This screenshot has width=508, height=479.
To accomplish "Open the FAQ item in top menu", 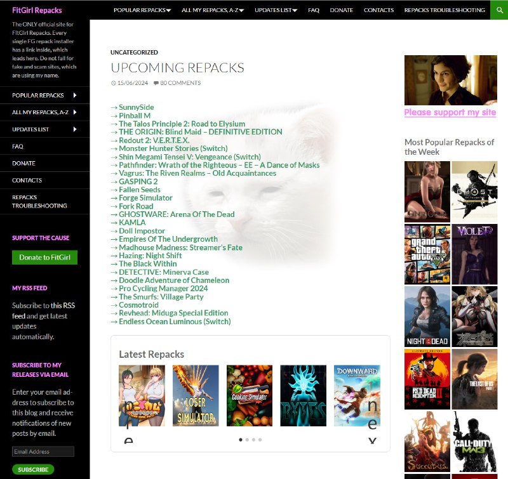I will 314,10.
